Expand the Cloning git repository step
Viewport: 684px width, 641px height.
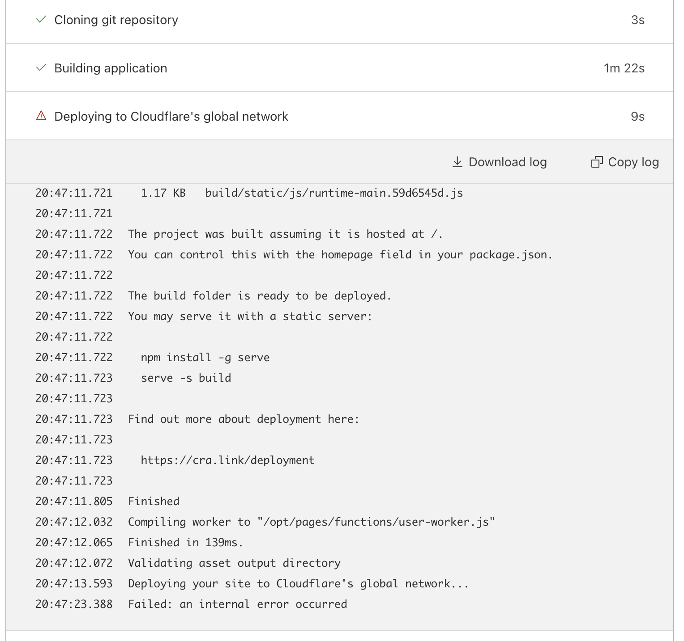[x=340, y=20]
